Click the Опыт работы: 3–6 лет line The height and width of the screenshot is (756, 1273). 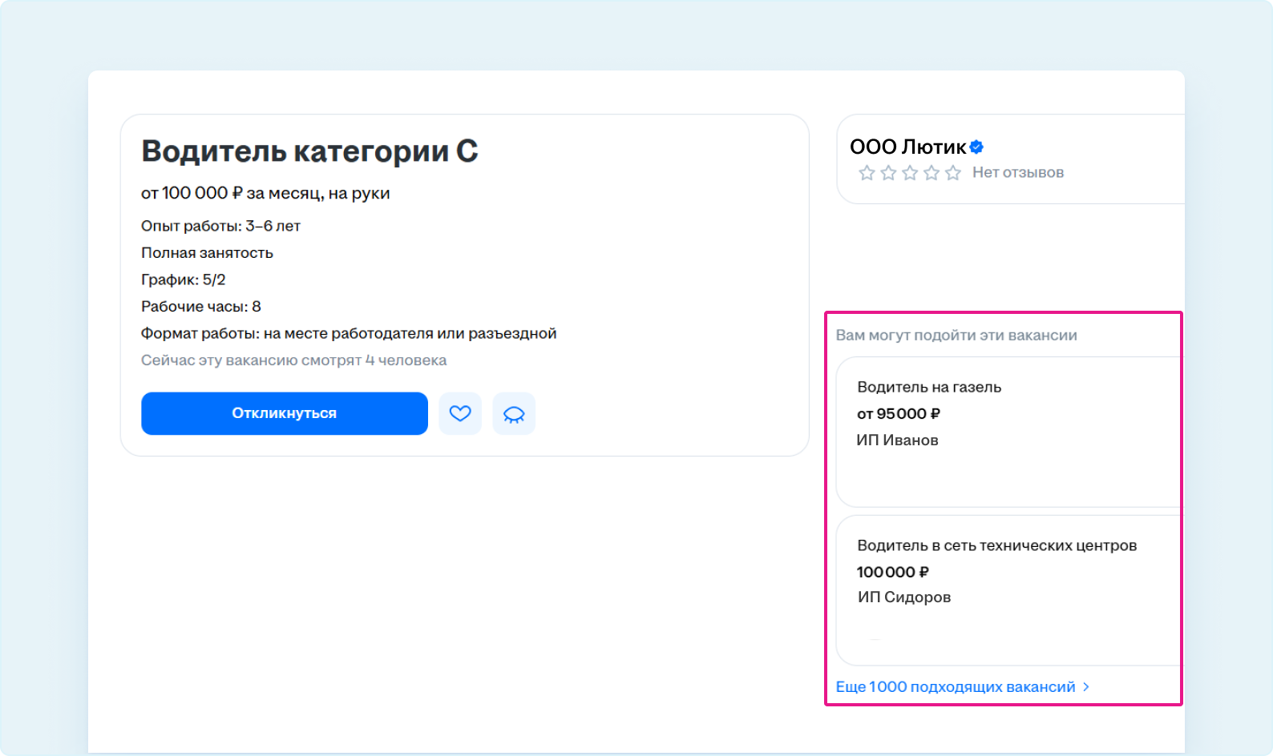pos(220,226)
